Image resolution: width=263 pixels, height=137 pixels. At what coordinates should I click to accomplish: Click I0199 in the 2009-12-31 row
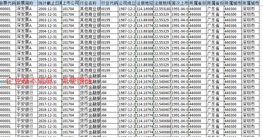(109, 59)
